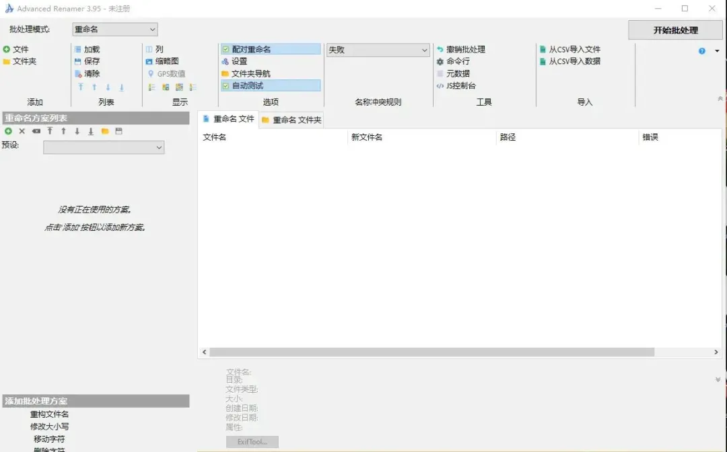Add the 修改大小写 method

point(50,426)
